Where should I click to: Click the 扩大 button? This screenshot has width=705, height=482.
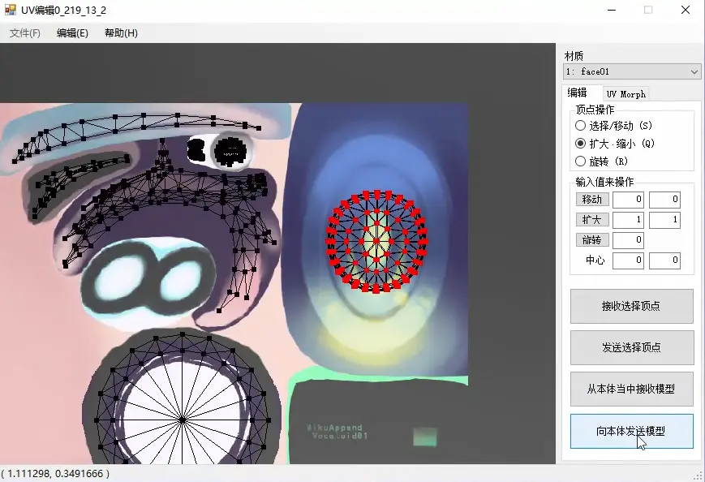coord(592,219)
